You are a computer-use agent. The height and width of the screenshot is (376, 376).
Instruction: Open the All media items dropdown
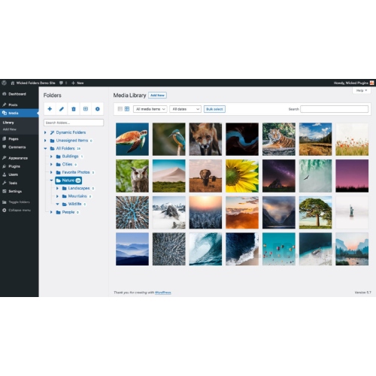pos(150,109)
